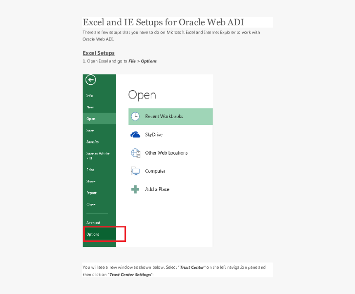The height and width of the screenshot is (294, 355).
Task: Click the 'Open' page heading
Action: point(142,95)
